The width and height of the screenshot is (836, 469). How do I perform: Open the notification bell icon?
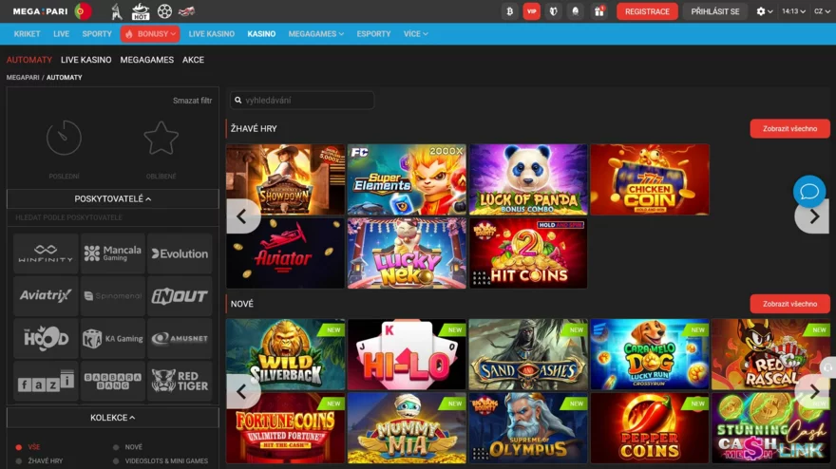576,11
